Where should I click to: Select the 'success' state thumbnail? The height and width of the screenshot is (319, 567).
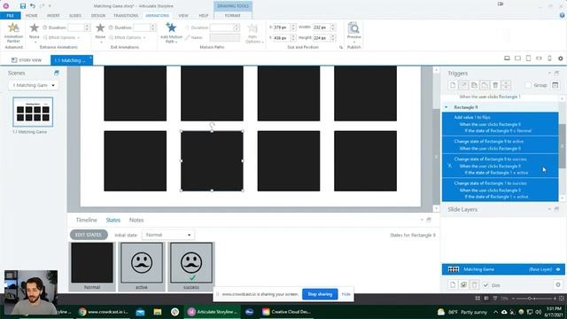(191, 267)
